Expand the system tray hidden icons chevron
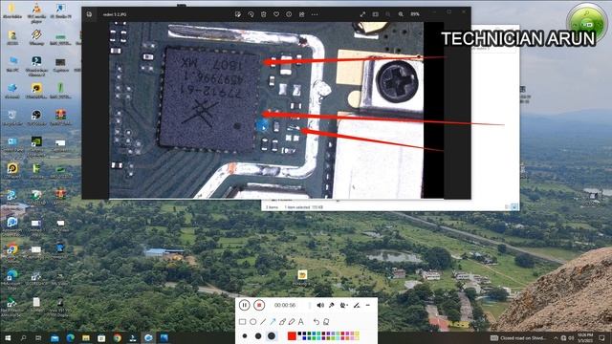Viewport: 612px width, 344px height. click(x=556, y=337)
